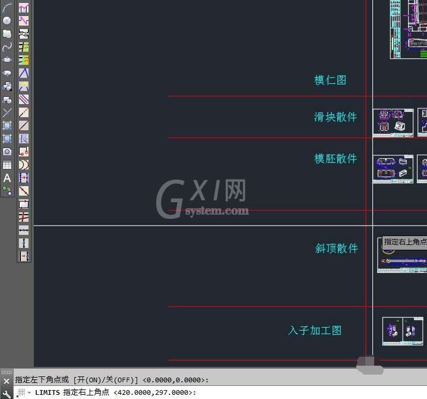
Task: Open the Hatch tool
Action: tap(7, 125)
